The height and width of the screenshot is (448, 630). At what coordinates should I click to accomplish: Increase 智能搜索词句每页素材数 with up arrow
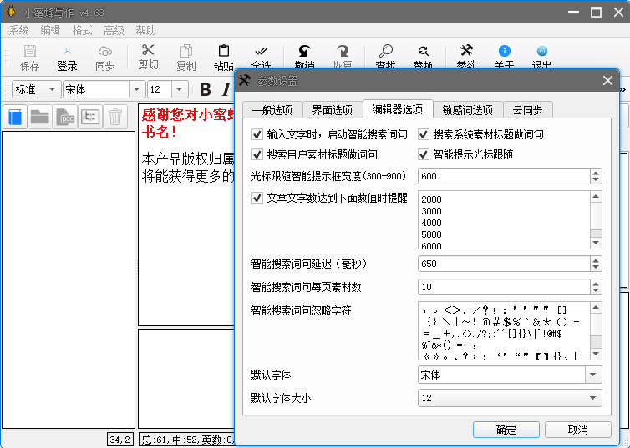[596, 284]
